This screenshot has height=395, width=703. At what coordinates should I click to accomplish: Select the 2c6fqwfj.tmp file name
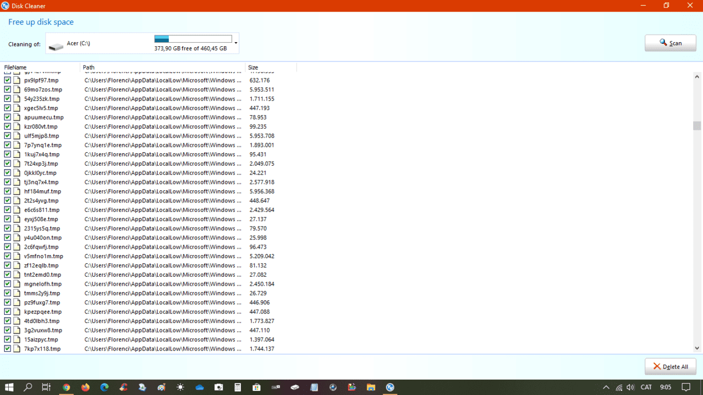(41, 247)
